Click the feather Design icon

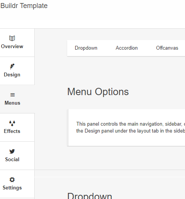12,66
